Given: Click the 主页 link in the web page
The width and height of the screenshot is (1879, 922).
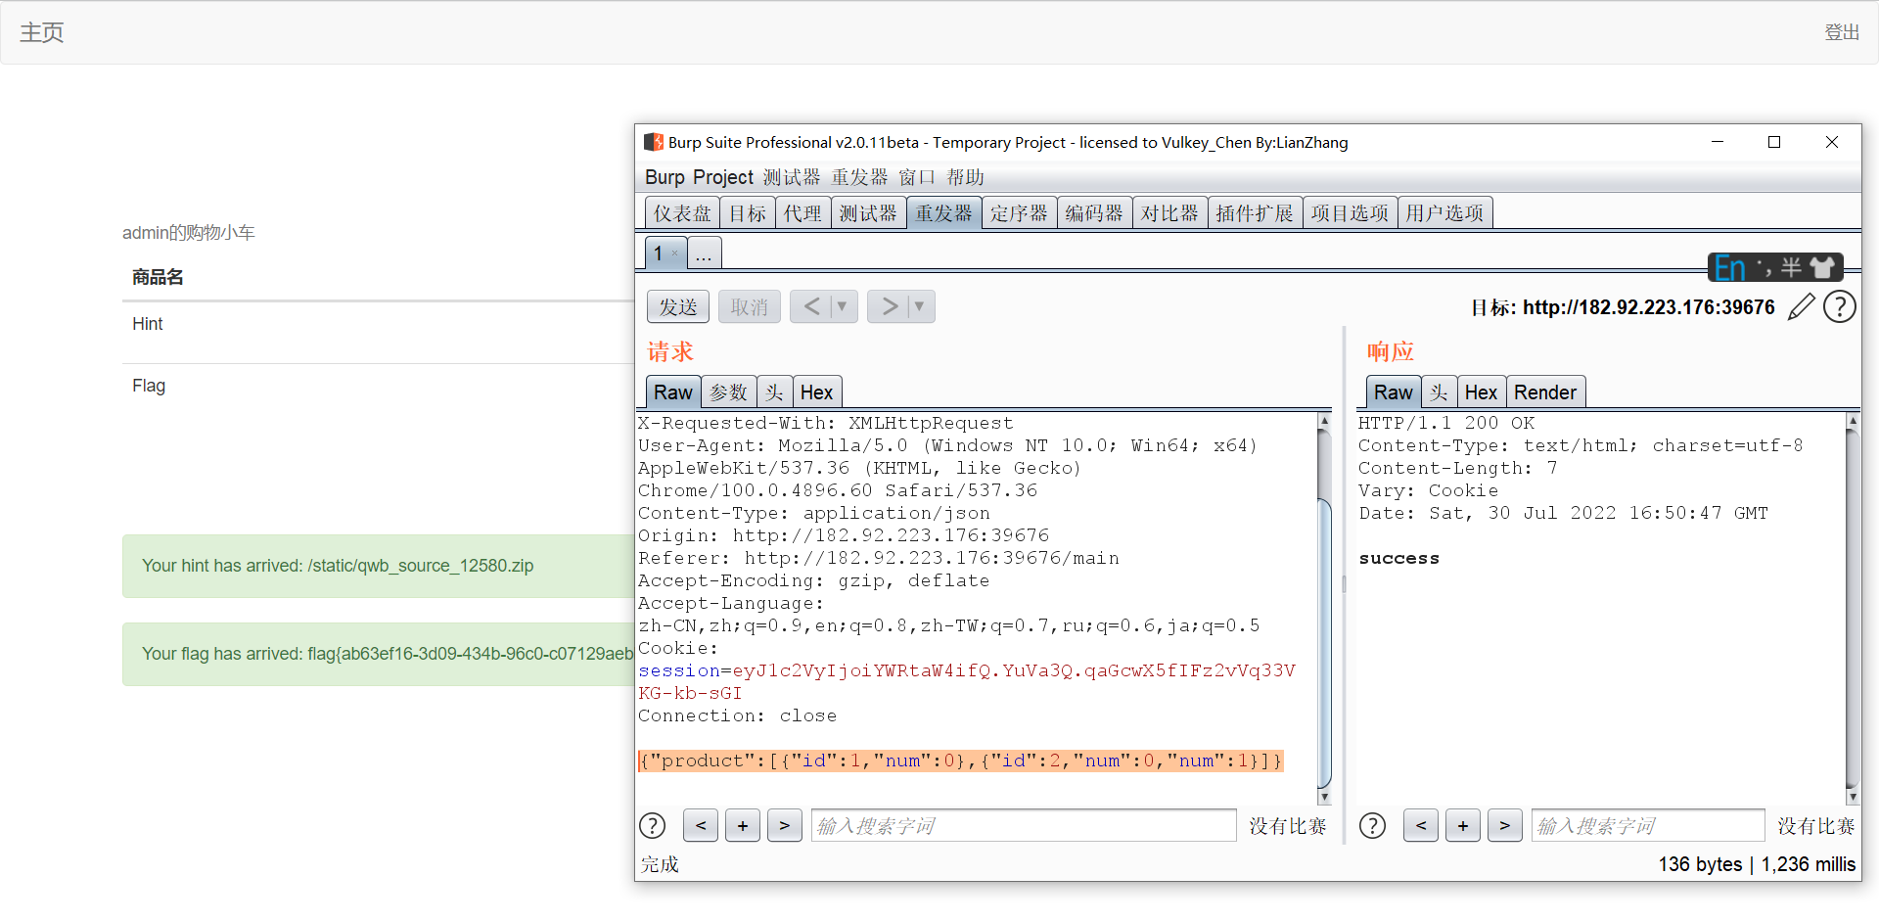Looking at the screenshot, I should (x=42, y=32).
